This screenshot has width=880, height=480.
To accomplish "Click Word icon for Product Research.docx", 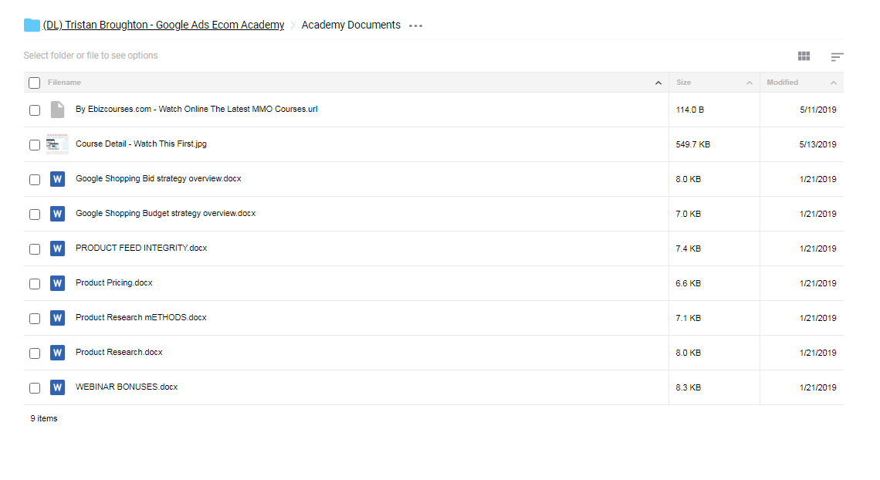I will (x=57, y=353).
